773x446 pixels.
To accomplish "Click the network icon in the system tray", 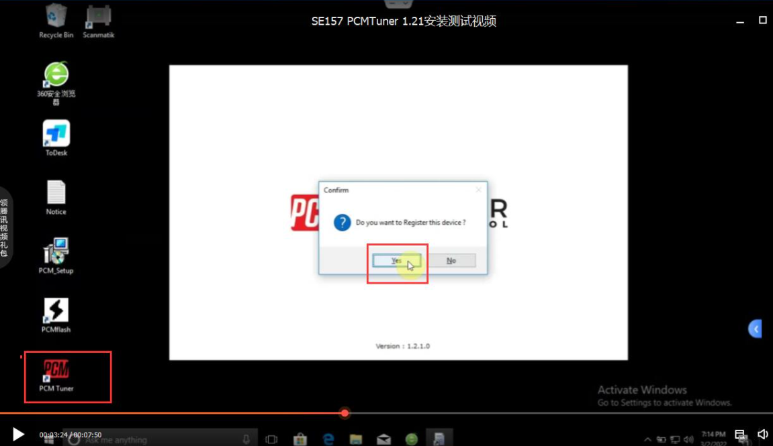I will [x=675, y=439].
